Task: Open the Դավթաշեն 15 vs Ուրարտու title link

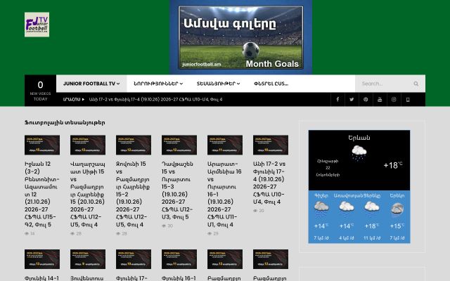Action: [178, 190]
